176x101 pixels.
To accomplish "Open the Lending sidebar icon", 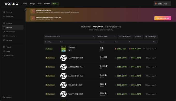I will (x=4, y=12).
